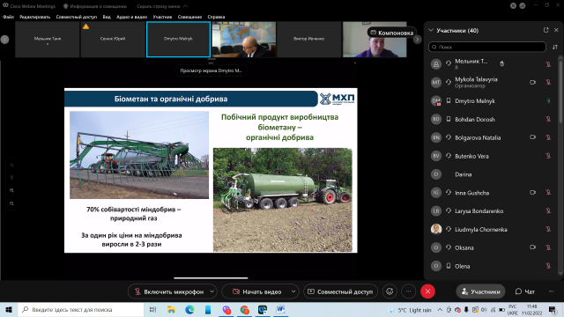Open the Совместный доступ menu
Viewport: 564px width, 317px height.
coord(77,17)
